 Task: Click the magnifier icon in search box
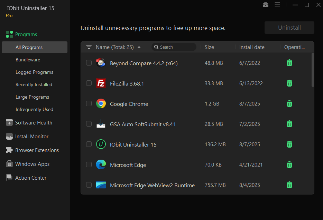(x=156, y=47)
